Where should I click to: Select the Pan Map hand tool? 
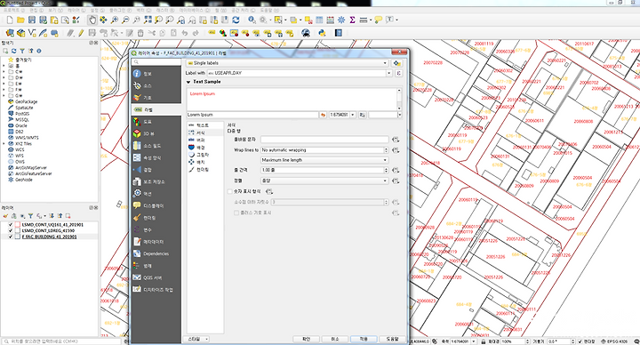[92, 20]
